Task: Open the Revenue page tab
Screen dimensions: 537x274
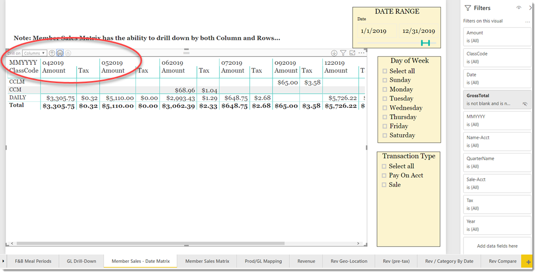Action: pos(306,261)
